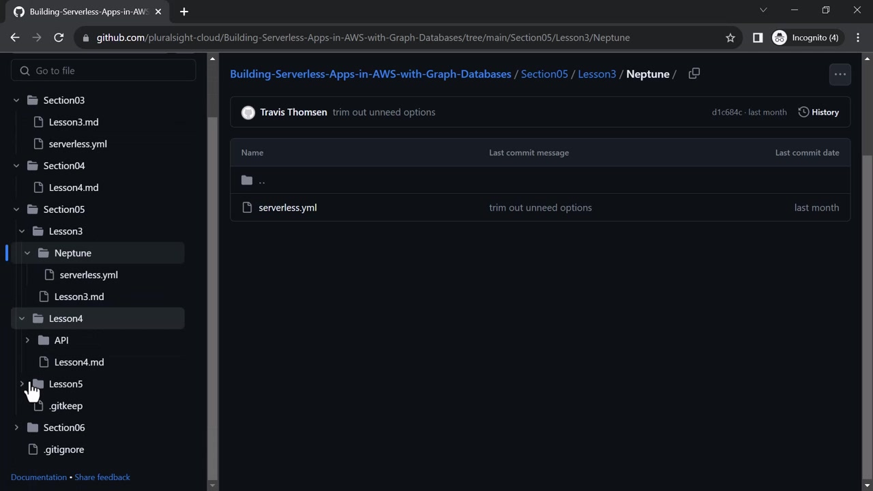Select the Lesson3 folder in tree

pos(65,231)
